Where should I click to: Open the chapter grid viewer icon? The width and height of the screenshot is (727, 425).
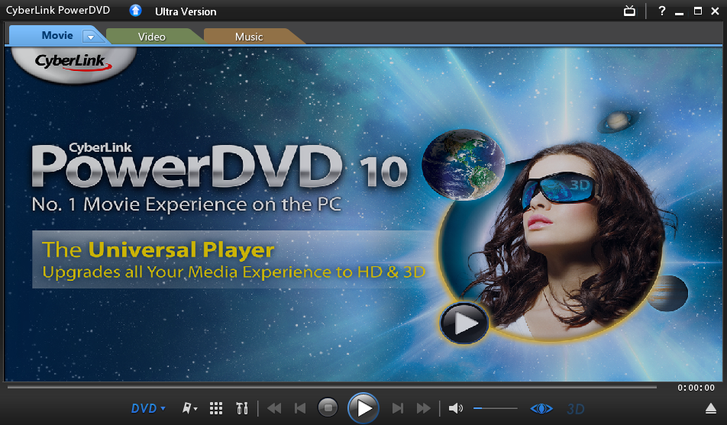tap(216, 408)
